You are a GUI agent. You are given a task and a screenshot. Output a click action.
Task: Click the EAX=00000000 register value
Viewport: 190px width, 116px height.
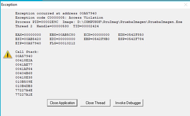[x=28, y=35]
